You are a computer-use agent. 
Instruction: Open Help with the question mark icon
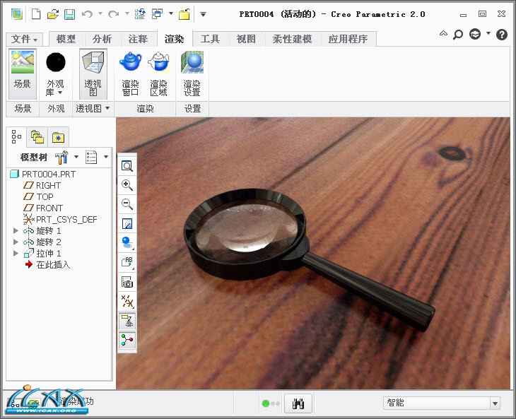(x=502, y=34)
